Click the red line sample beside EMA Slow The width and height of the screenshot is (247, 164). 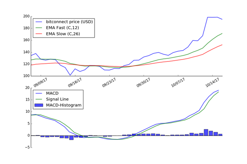point(39,34)
